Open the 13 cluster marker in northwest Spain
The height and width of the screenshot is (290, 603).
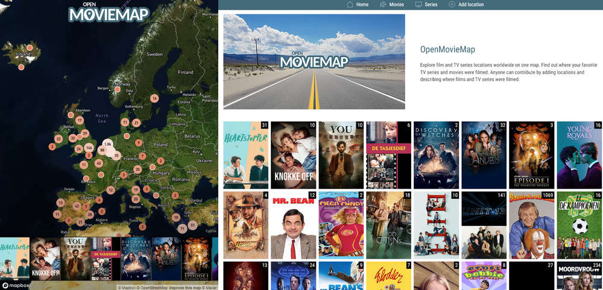click(60, 203)
